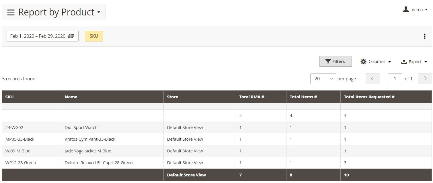This screenshot has height=183, width=433.
Task: Select the WJ09-M-Blue SKU cell
Action: pyautogui.click(x=32, y=151)
